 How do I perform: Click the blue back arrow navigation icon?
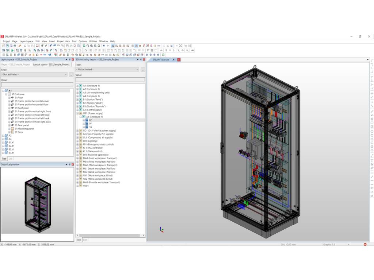[x=104, y=46]
